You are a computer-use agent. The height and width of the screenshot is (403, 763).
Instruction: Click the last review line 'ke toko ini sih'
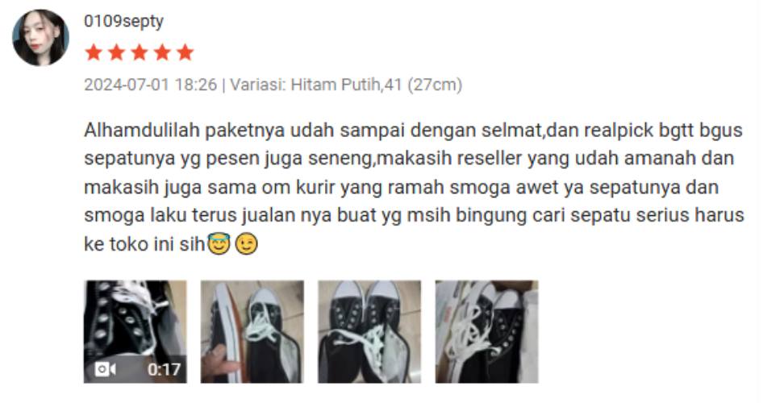[144, 244]
